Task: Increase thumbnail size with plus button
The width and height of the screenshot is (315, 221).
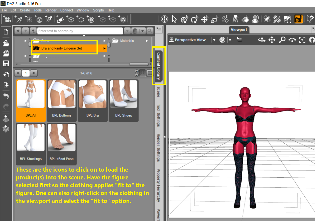Action: tap(137, 71)
